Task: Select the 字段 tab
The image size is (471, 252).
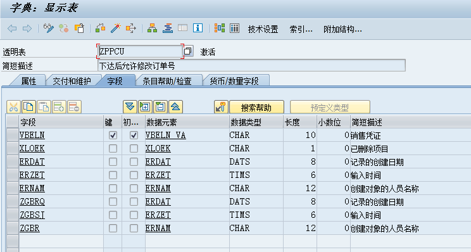Action: click(x=115, y=81)
